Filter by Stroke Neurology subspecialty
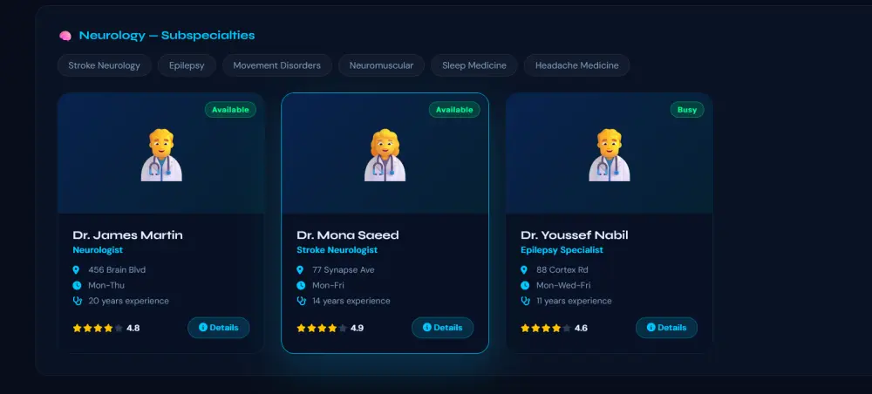Screen dimensions: 872x394 [x=104, y=65]
